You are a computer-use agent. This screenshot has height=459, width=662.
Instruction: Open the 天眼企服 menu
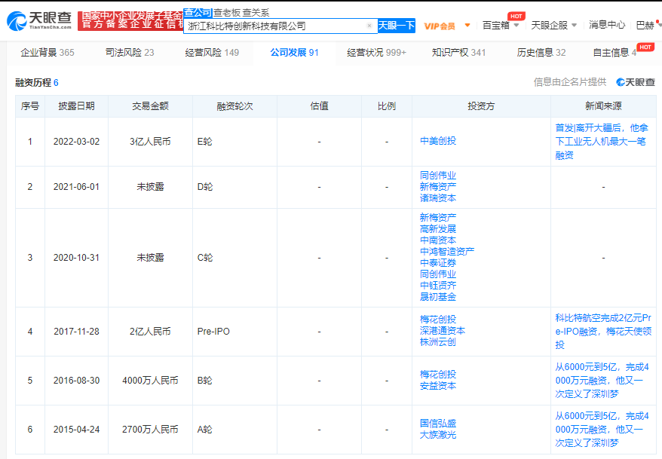click(x=549, y=26)
